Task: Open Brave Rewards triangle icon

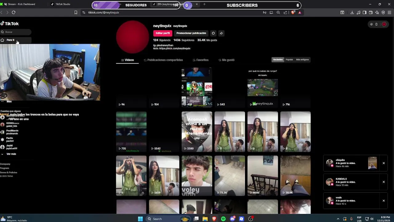Action: click(x=300, y=12)
